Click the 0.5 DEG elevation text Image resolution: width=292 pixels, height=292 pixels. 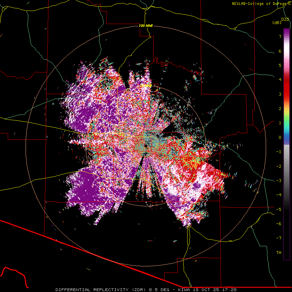(159, 290)
